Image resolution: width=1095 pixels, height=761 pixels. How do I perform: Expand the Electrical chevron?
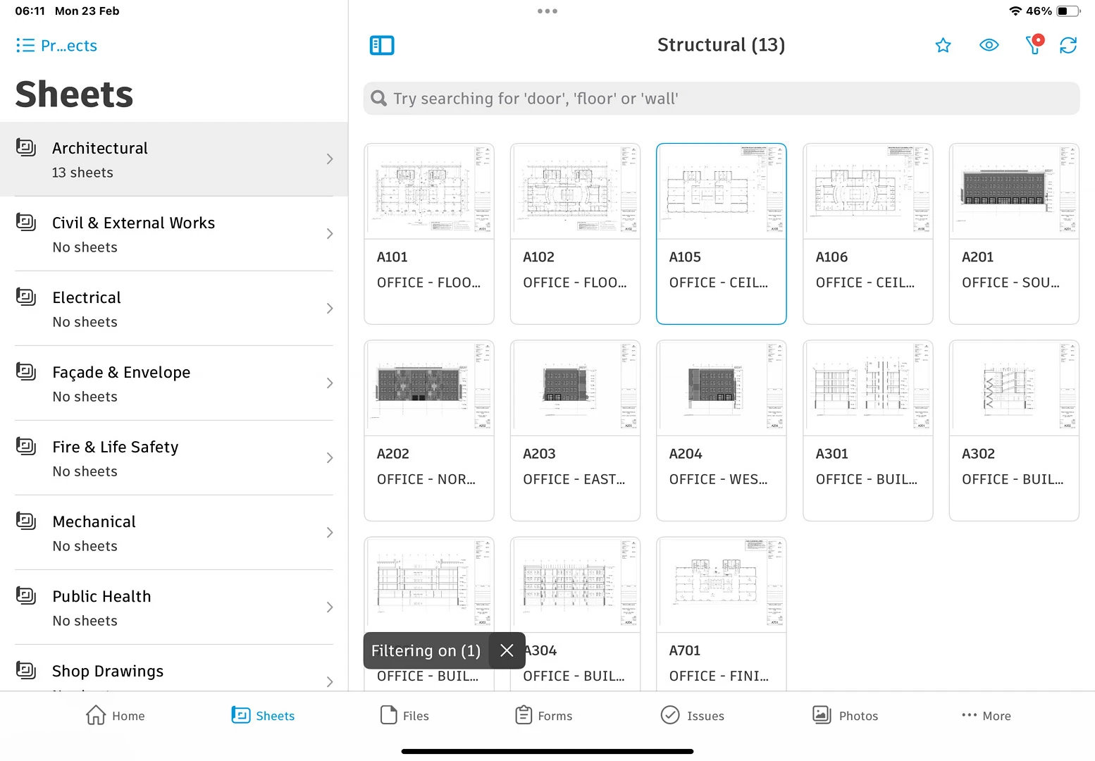pos(329,309)
